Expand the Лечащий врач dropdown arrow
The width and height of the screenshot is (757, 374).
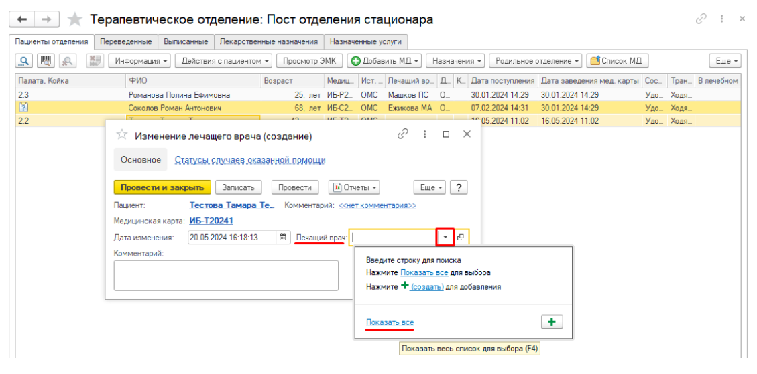[445, 237]
